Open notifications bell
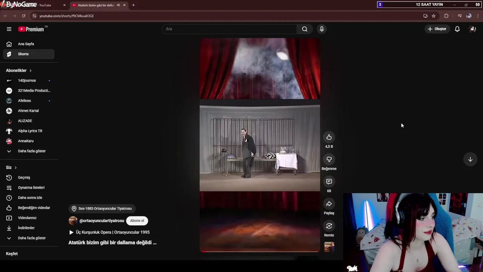This screenshot has width=483, height=272. (457, 29)
